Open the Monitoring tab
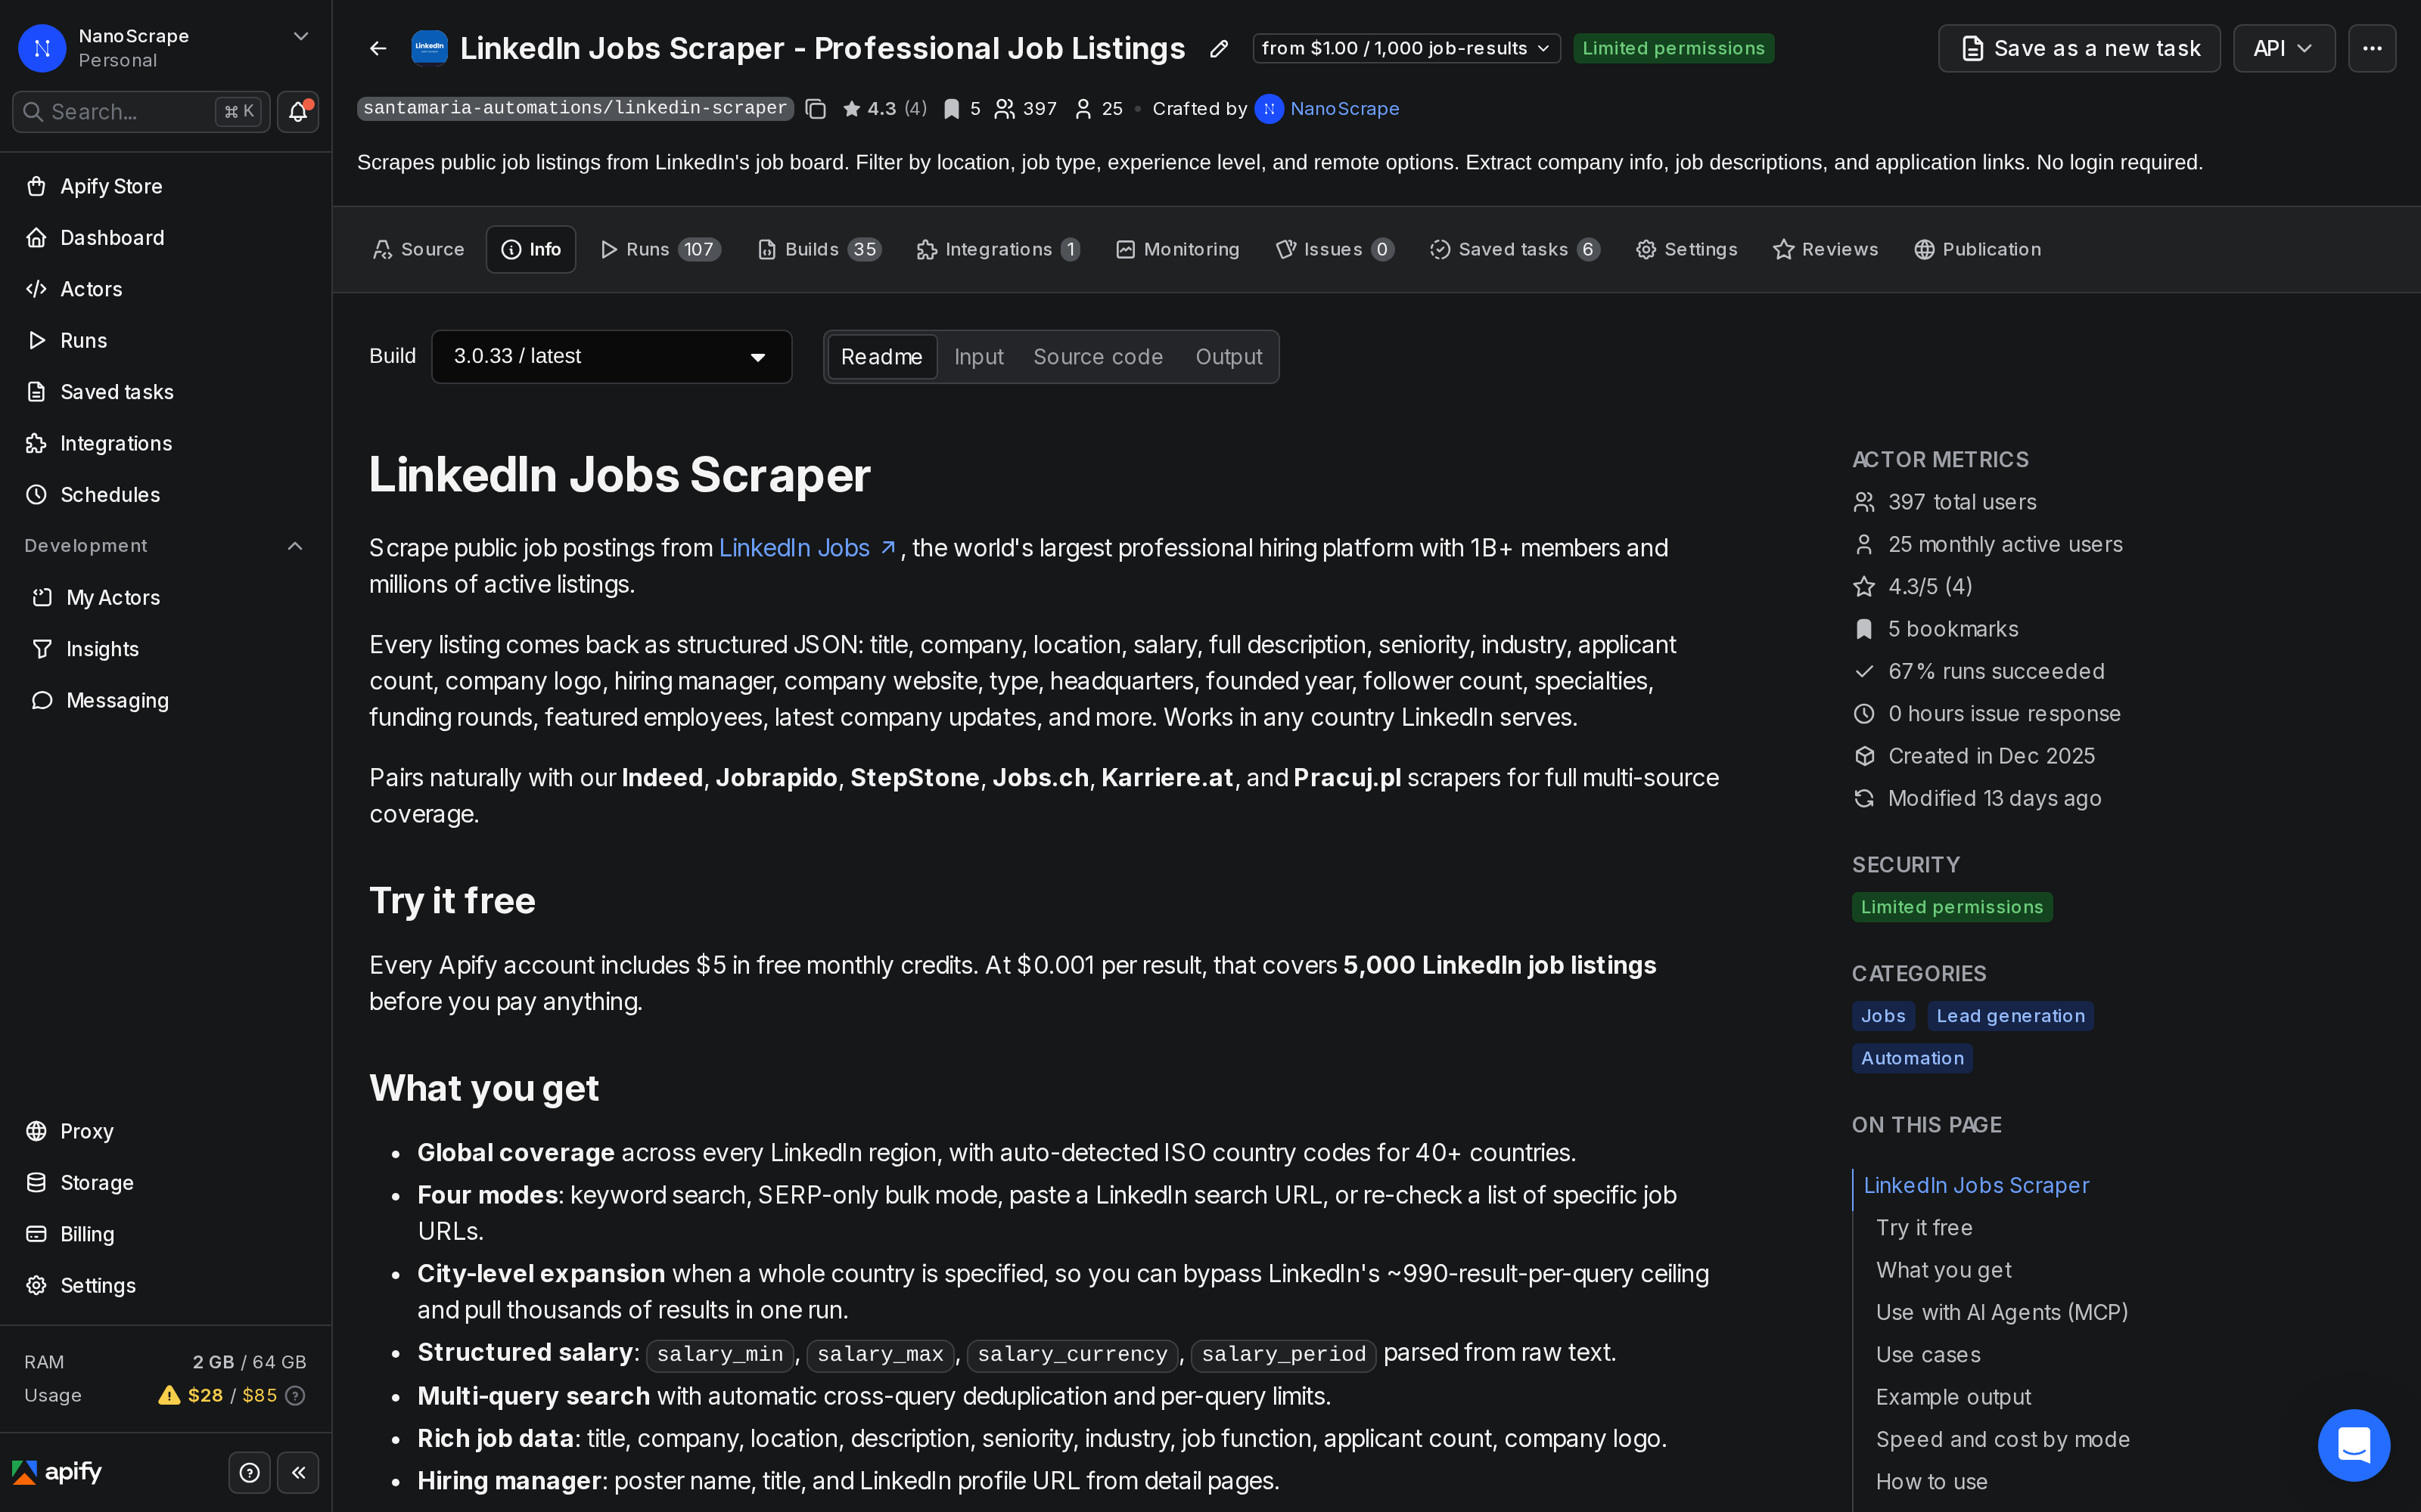The width and height of the screenshot is (2421, 1512). pos(1177,249)
